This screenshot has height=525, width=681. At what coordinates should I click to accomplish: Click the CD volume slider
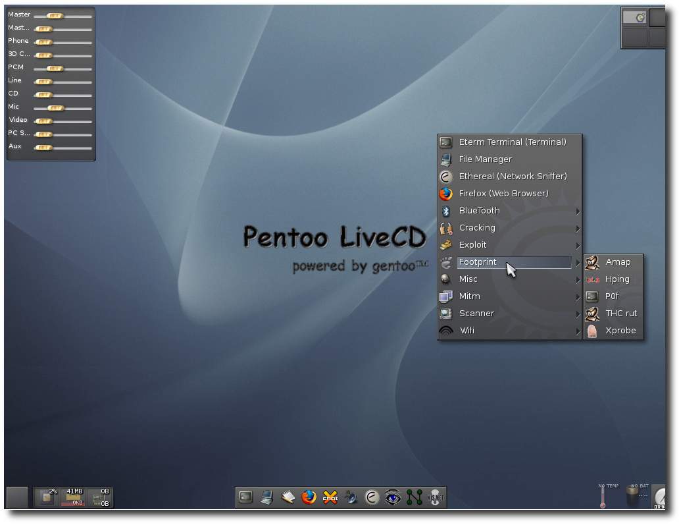coord(63,95)
